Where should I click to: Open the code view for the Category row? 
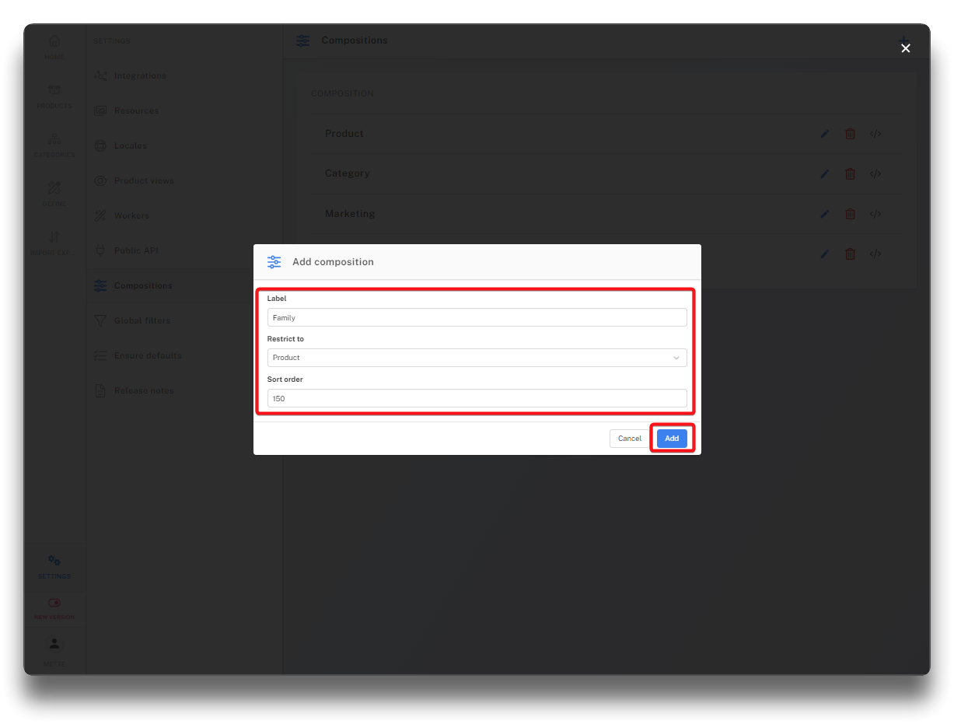pos(875,174)
